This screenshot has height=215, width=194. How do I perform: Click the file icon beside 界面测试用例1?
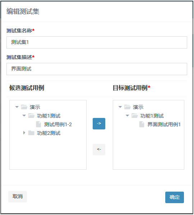coord(142,124)
